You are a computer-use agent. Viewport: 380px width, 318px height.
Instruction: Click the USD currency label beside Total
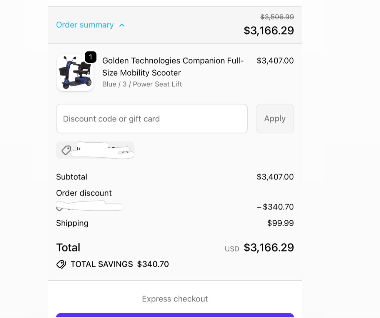coord(232,249)
